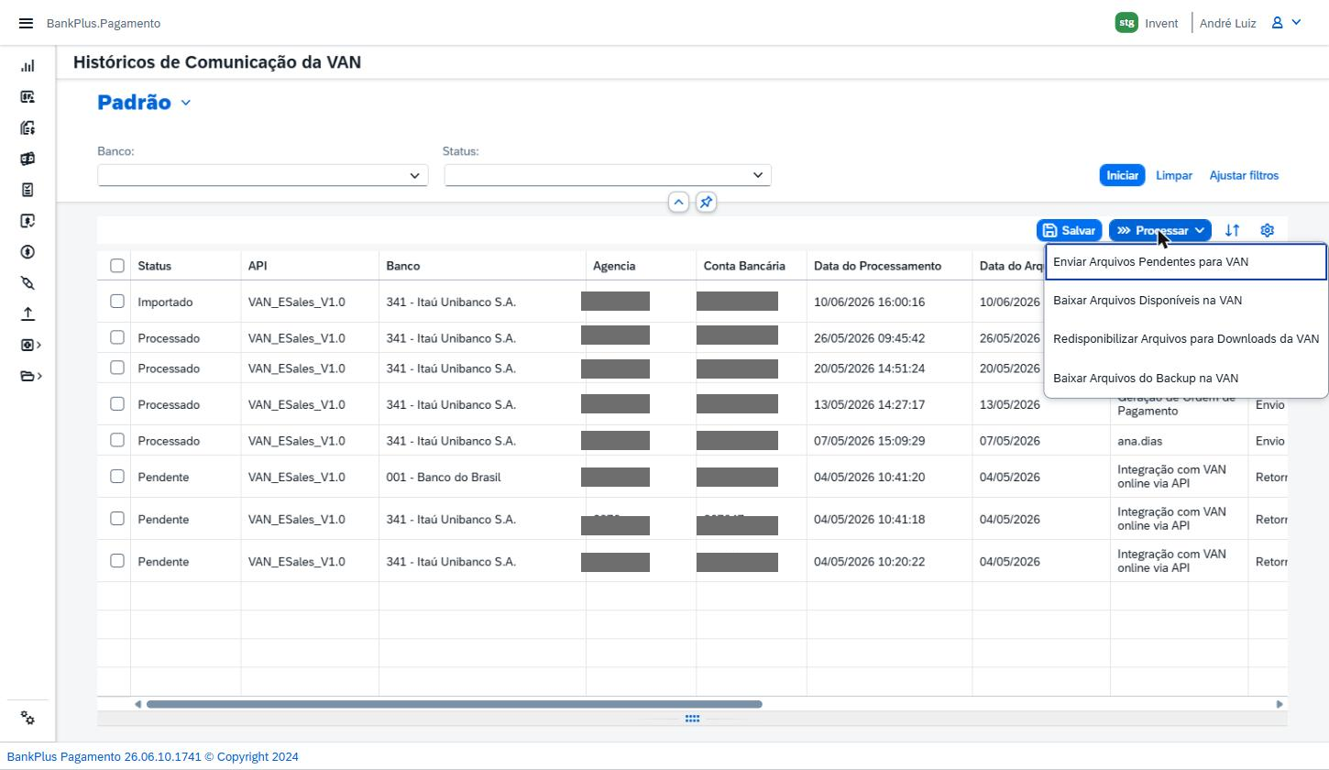Click the dollar approval sidebar icon
The image size is (1329, 770).
tap(27, 221)
